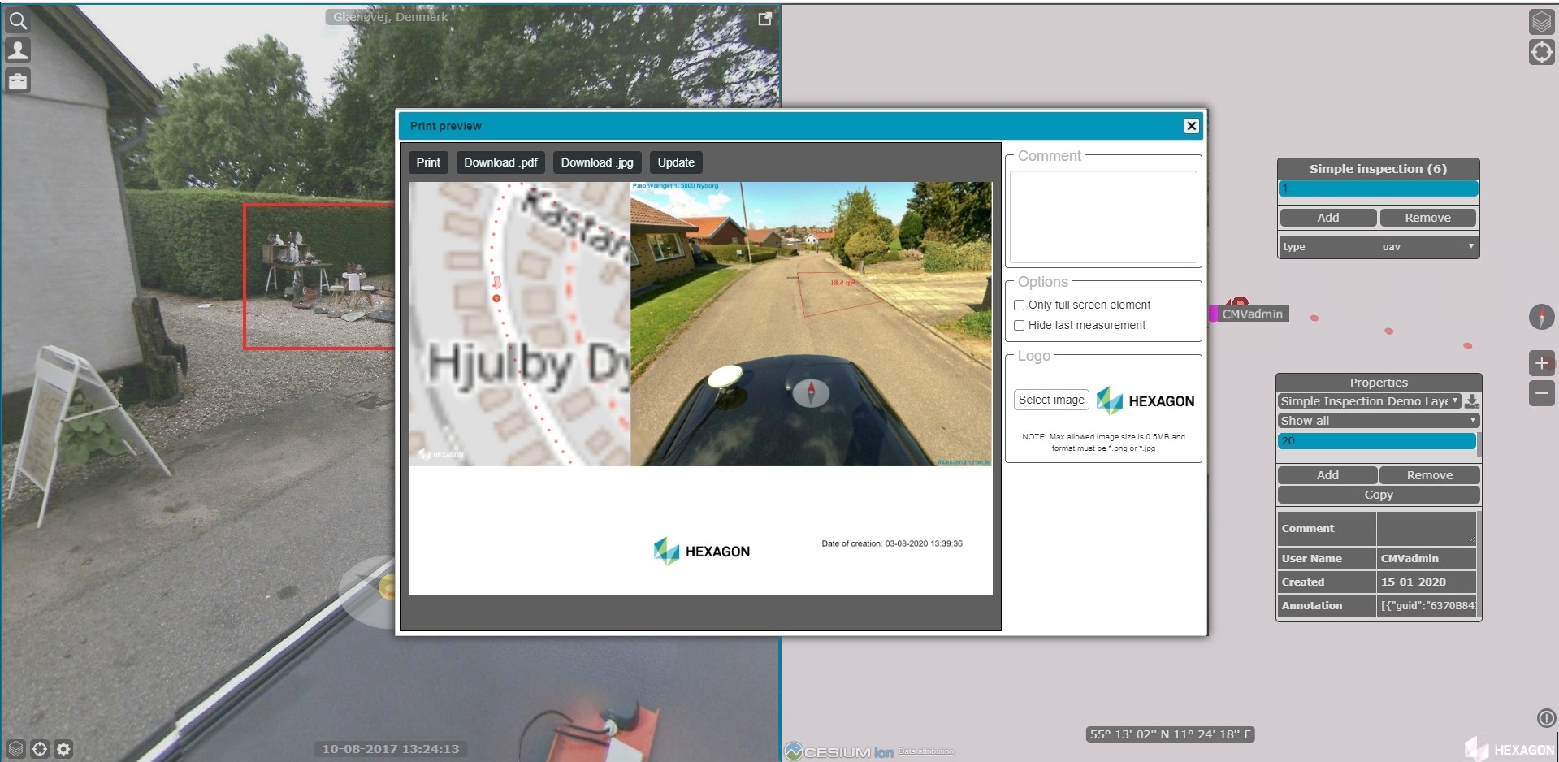Viewport: 1559px width, 762px height.
Task: Click the map zoom in plus button
Action: click(1541, 363)
